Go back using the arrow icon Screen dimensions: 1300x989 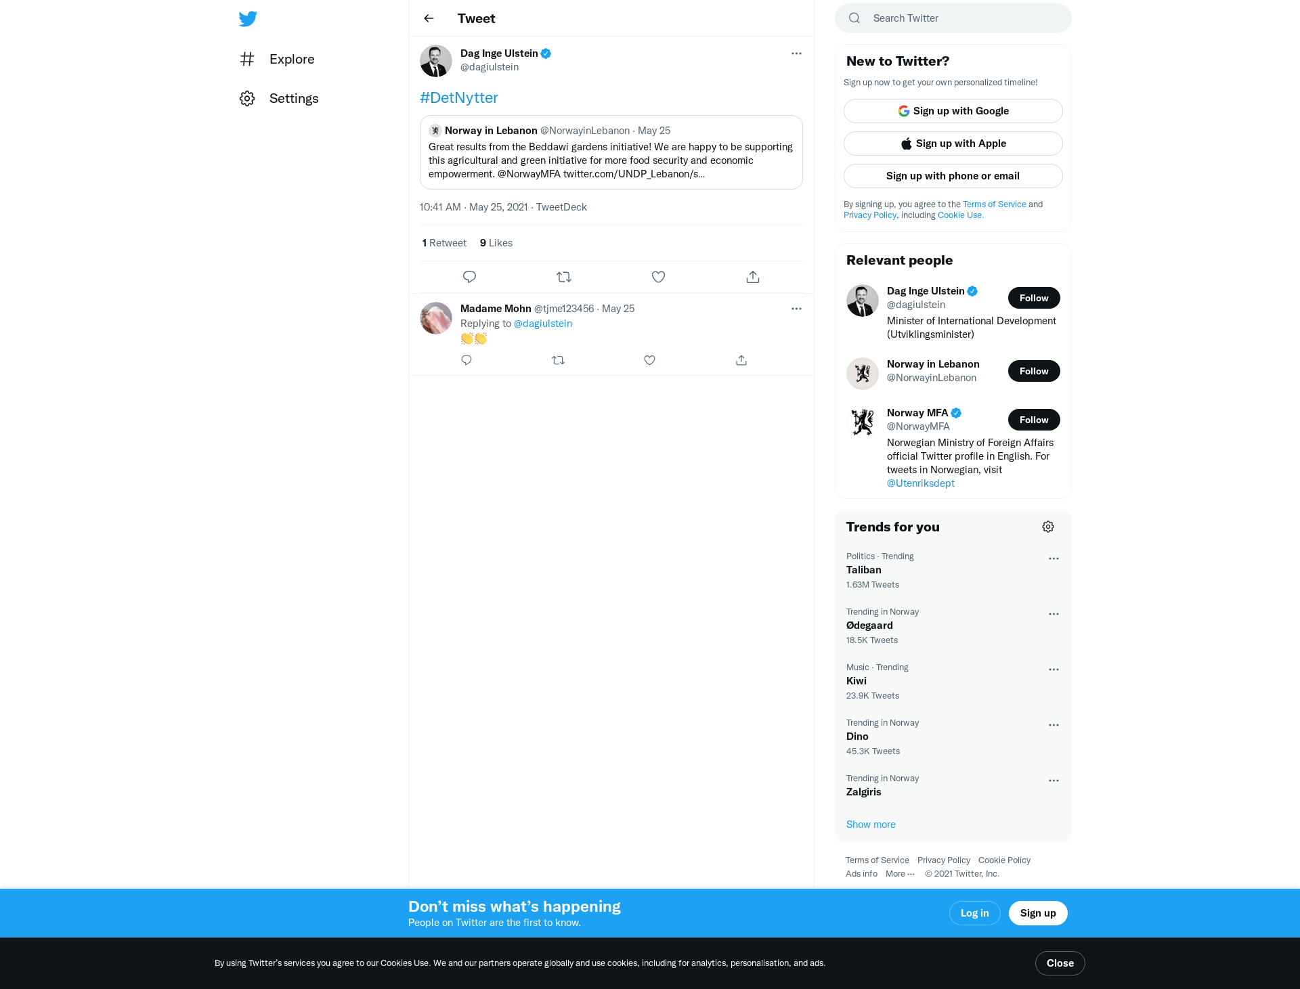tap(429, 18)
